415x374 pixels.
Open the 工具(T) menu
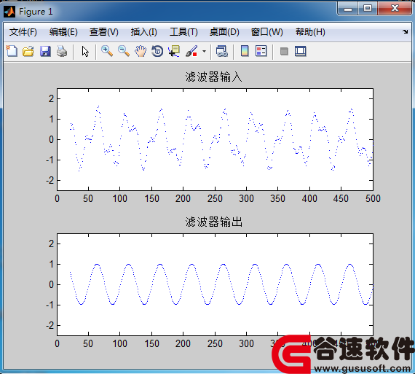(183, 32)
